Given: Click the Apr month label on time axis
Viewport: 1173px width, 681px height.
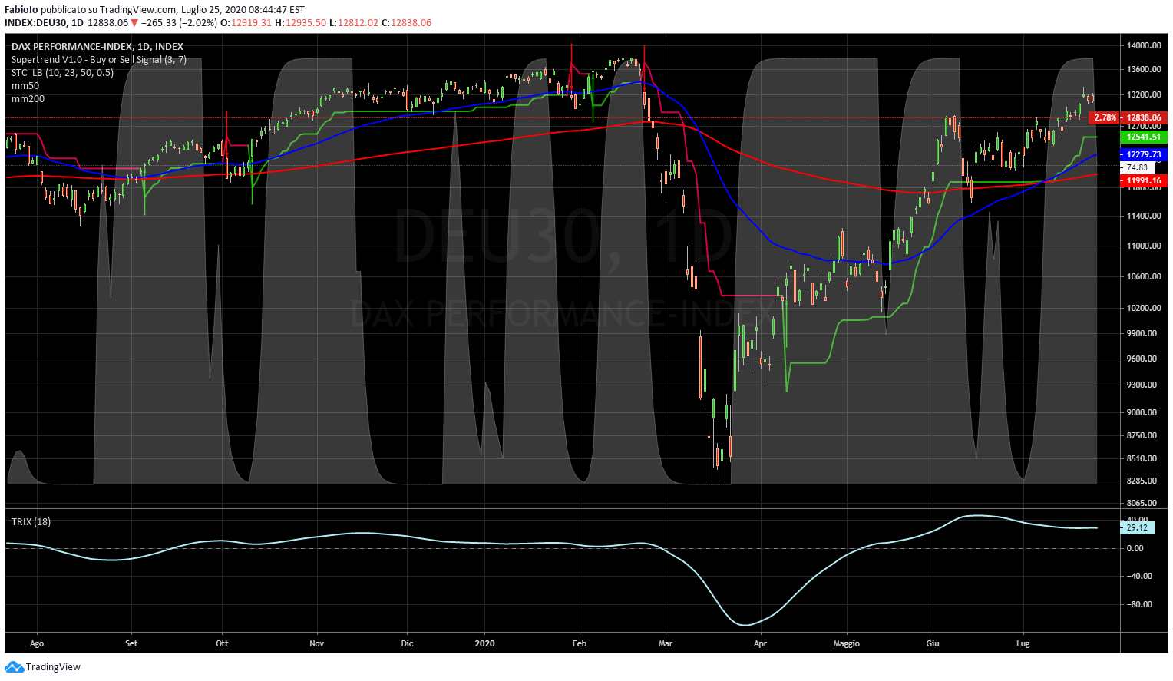Looking at the screenshot, I should point(760,644).
